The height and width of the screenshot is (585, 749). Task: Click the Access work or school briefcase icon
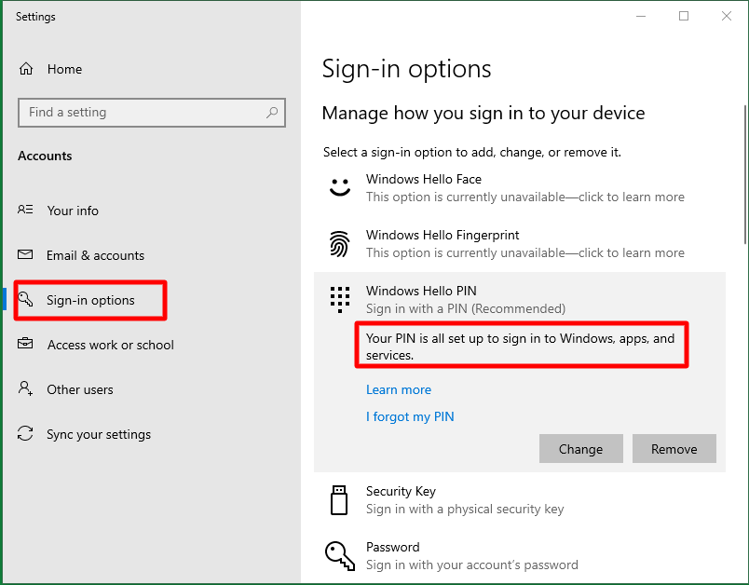[x=25, y=344]
